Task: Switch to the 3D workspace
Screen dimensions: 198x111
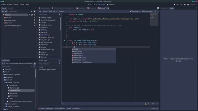Action: (96, 5)
